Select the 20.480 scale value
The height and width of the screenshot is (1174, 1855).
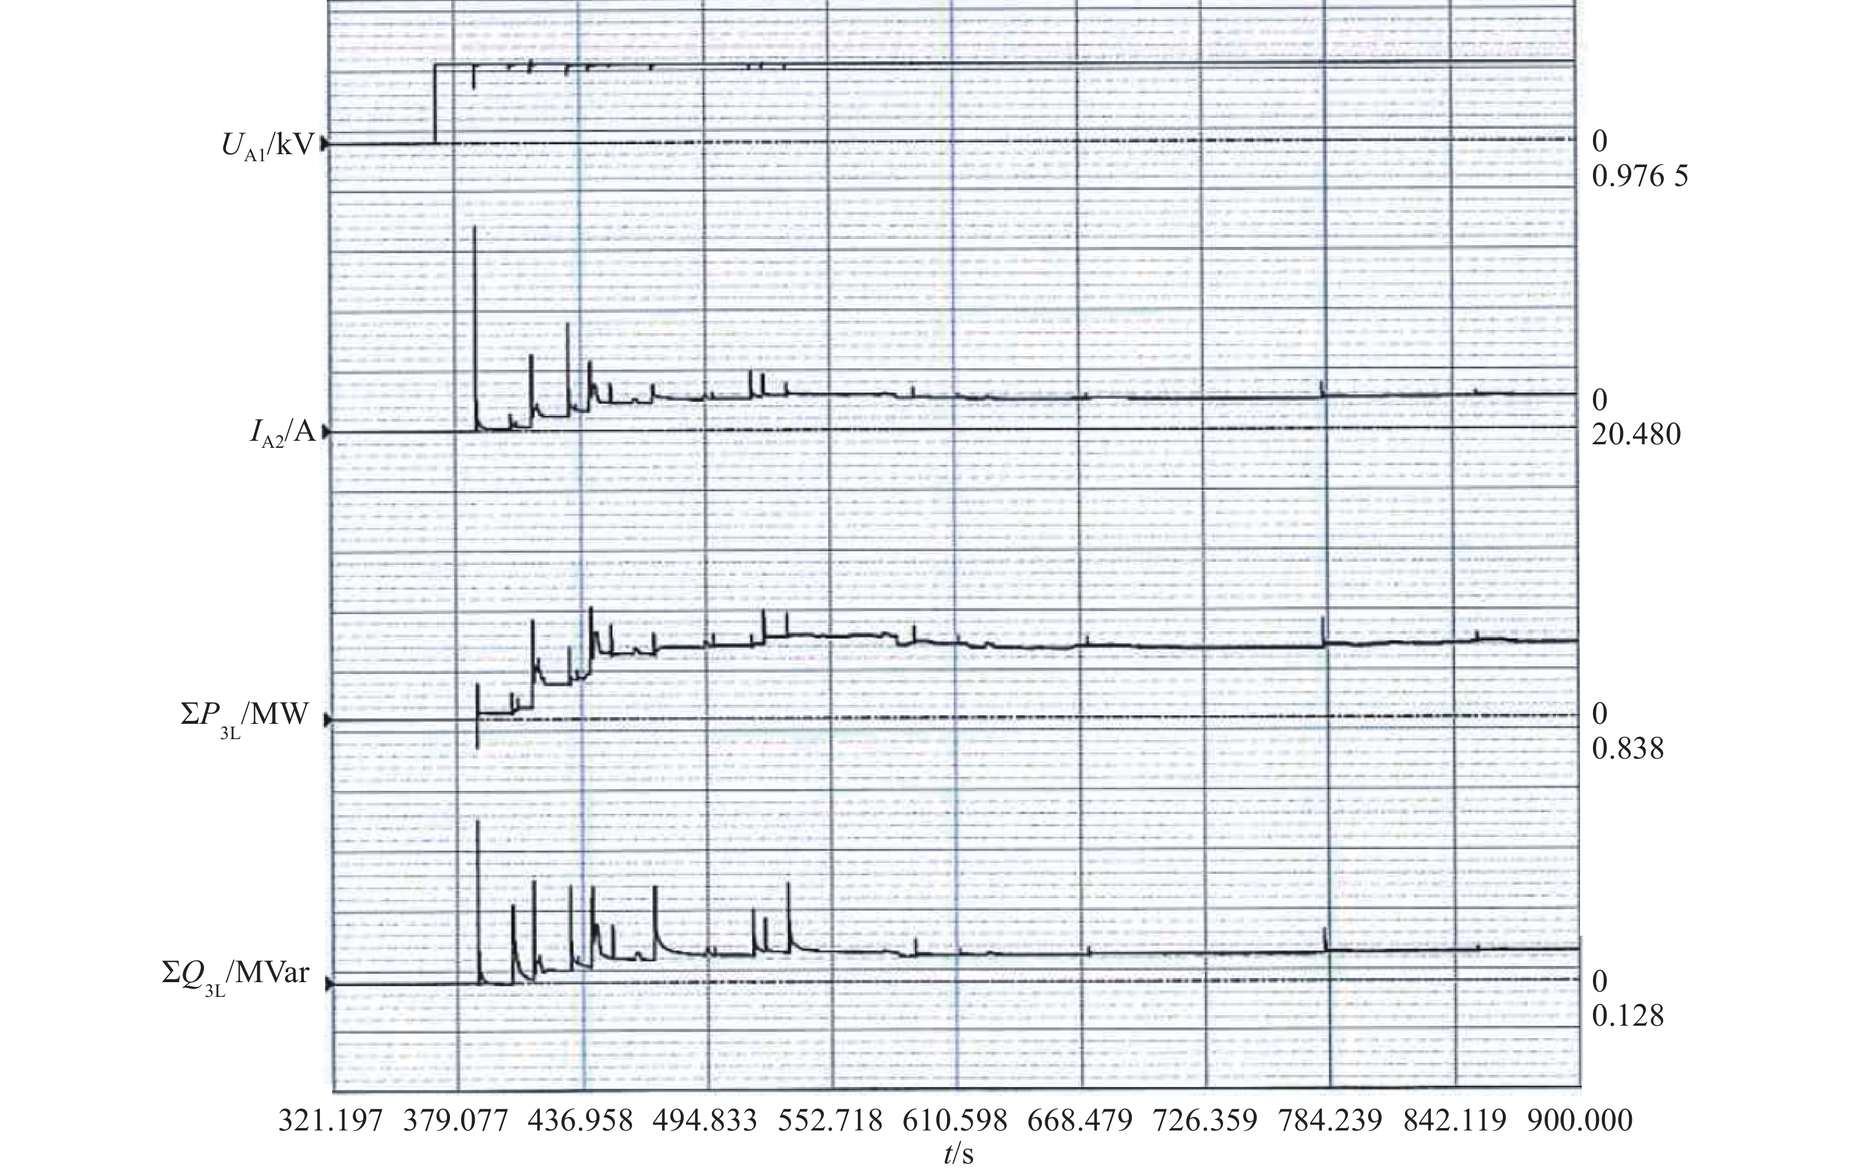[x=1636, y=435]
